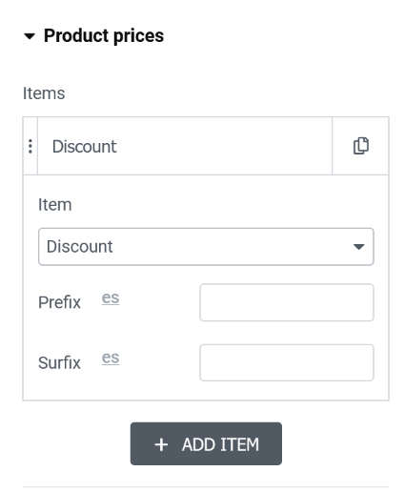
Task: Click the Prefix field label
Action: coord(59,302)
